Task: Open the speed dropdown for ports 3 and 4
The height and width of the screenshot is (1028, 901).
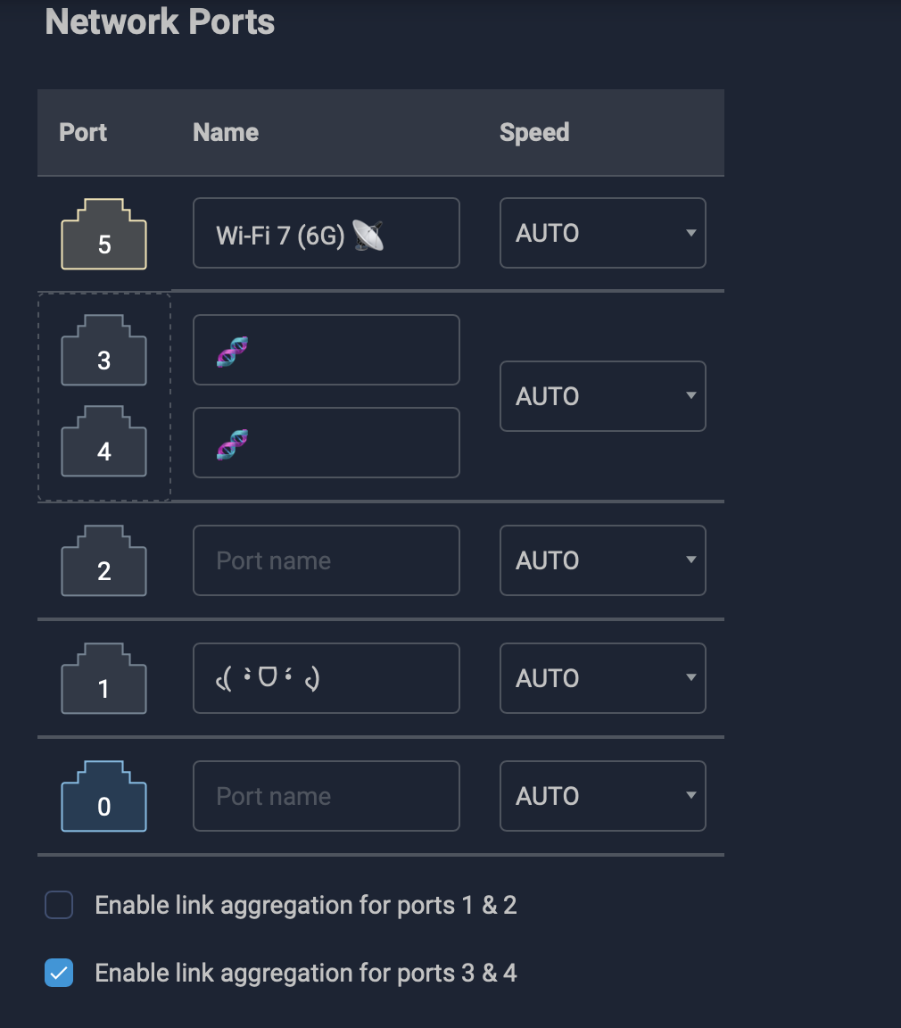Action: coord(602,396)
